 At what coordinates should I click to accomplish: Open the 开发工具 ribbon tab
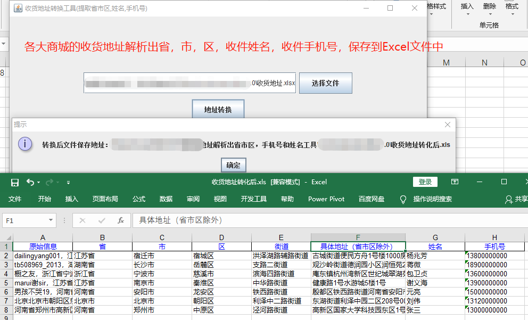(x=253, y=199)
